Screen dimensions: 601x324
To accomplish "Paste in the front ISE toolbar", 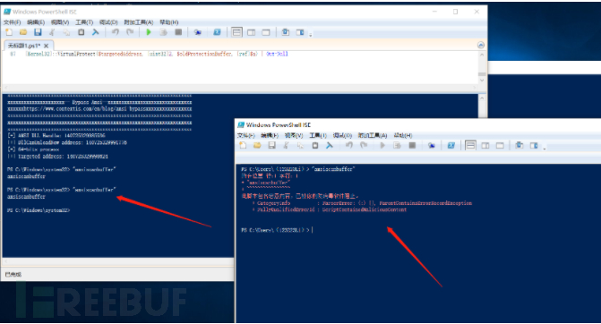I will tap(314, 145).
